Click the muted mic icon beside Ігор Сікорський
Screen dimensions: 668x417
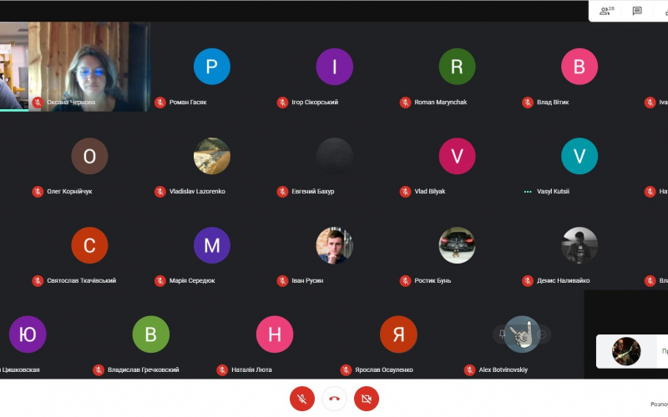pos(282,102)
